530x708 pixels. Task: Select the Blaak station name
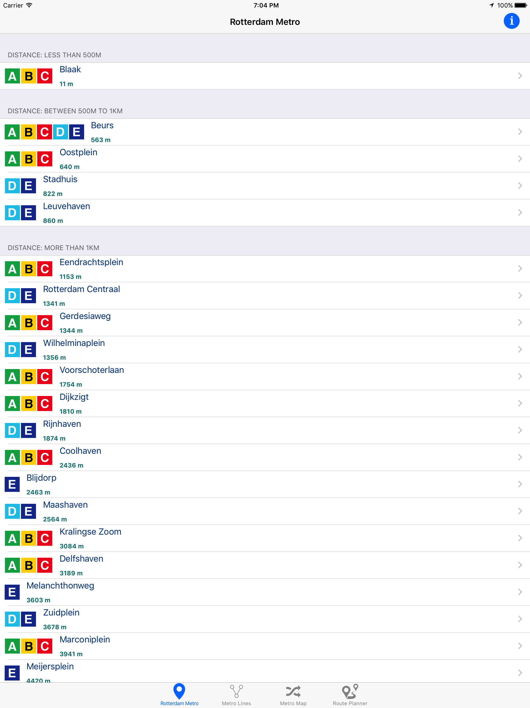tap(70, 69)
